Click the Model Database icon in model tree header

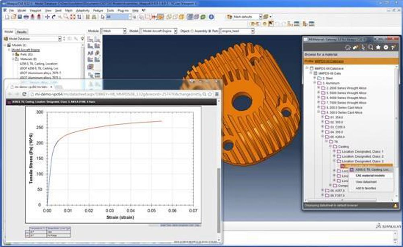tap(6, 39)
